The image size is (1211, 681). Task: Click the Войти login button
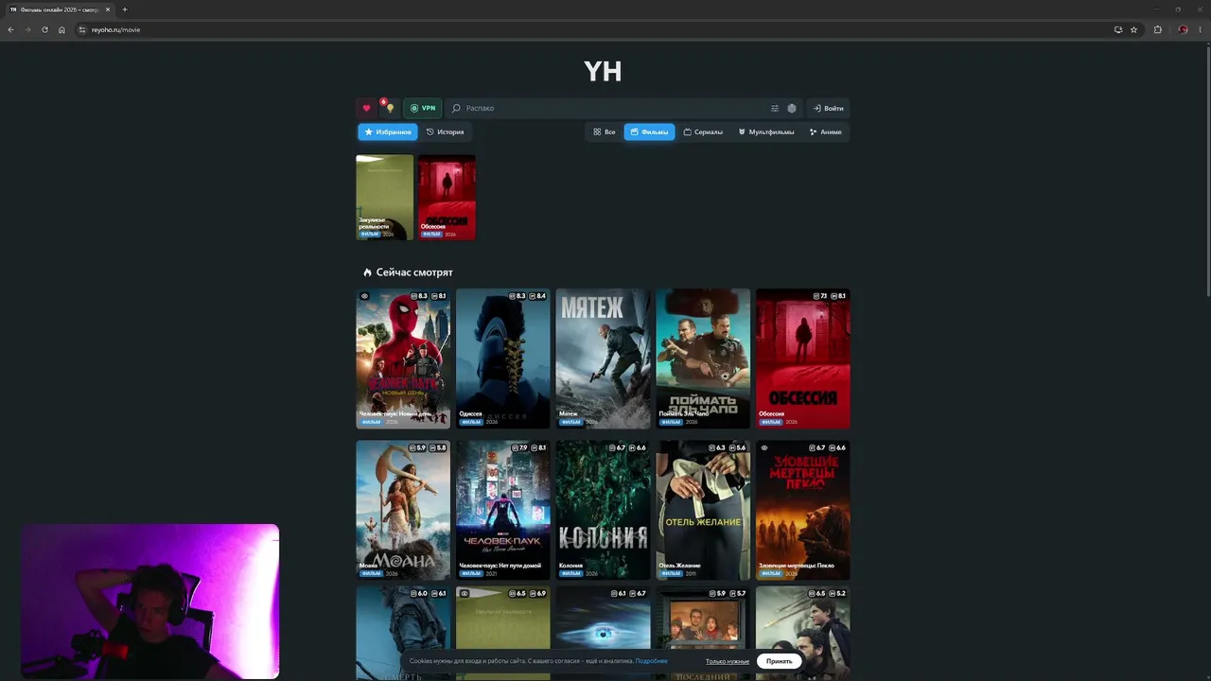pos(828,109)
